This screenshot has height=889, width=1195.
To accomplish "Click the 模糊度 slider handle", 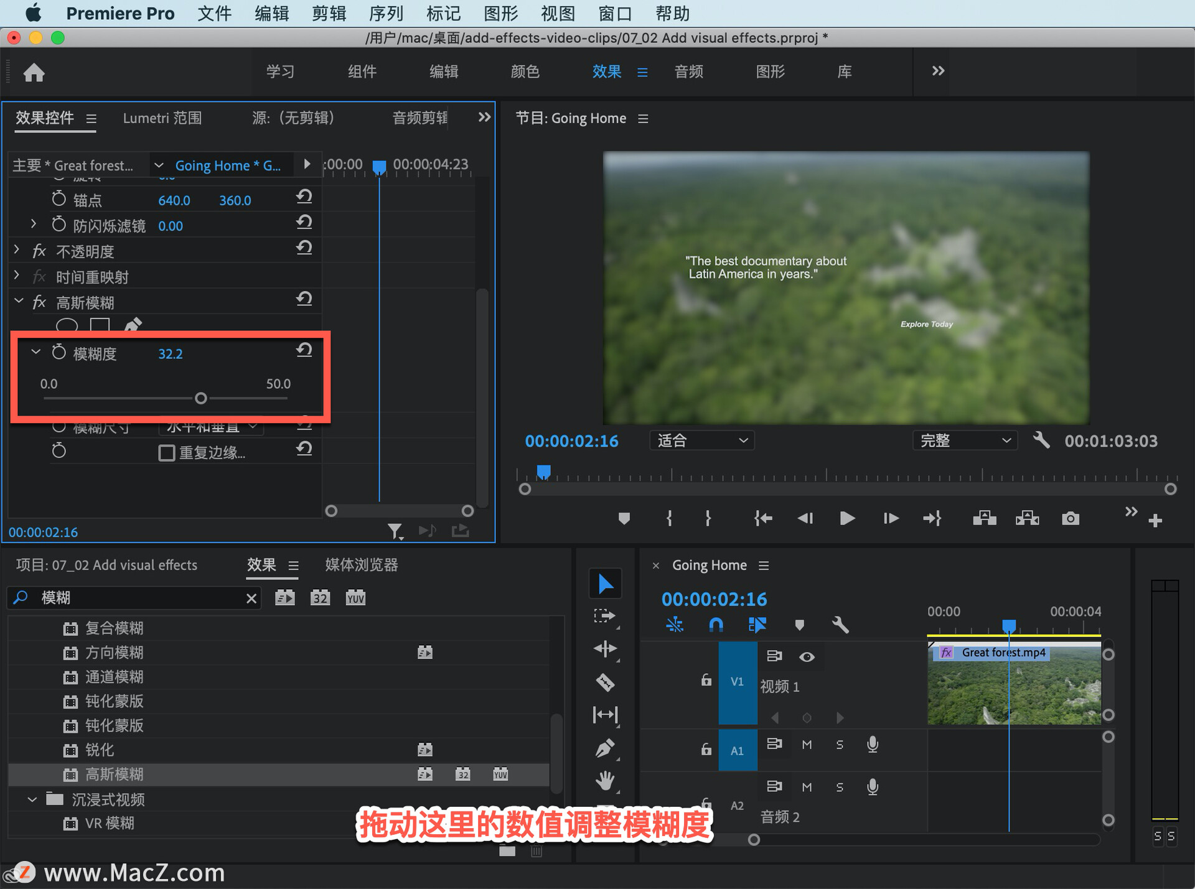I will pos(200,398).
